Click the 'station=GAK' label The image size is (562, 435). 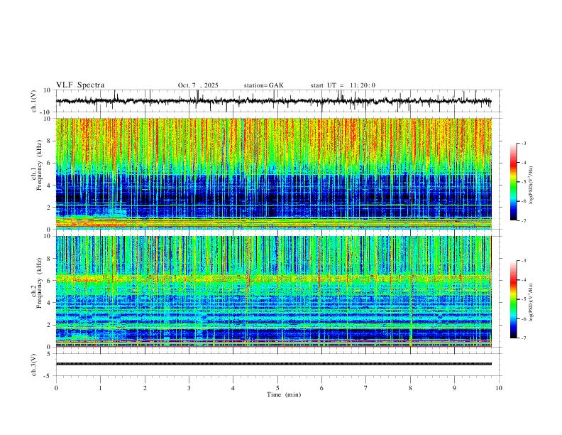pos(263,85)
